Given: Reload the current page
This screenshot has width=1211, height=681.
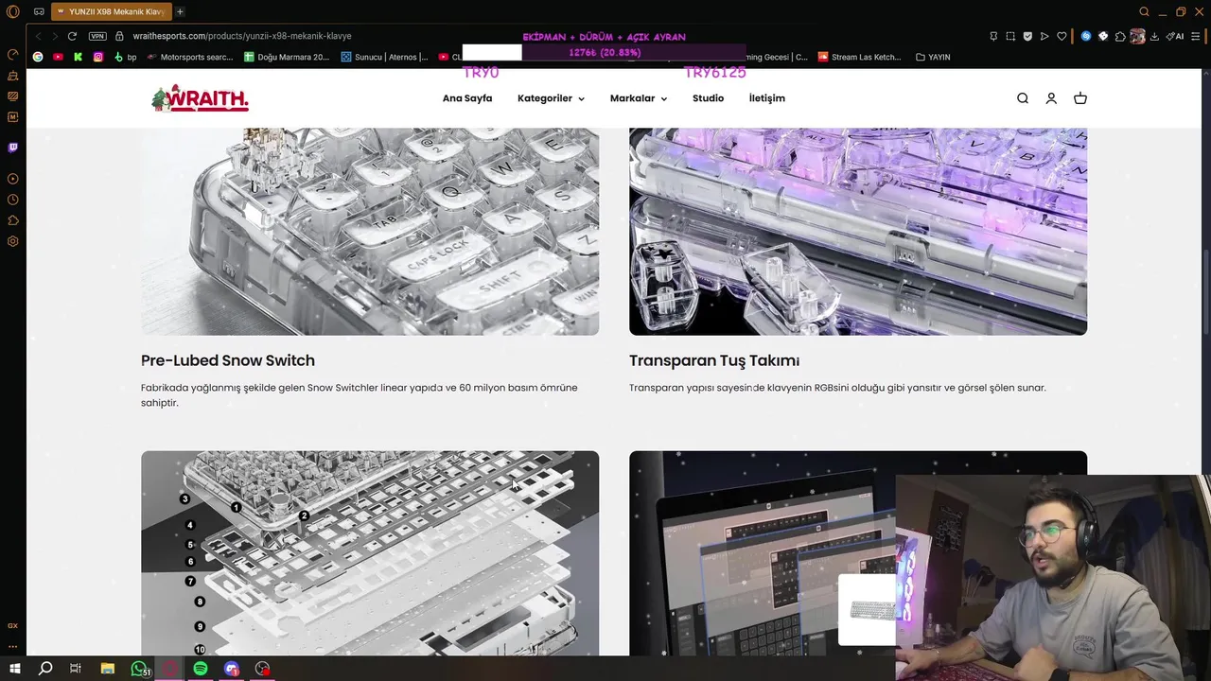Looking at the screenshot, I should [x=72, y=36].
